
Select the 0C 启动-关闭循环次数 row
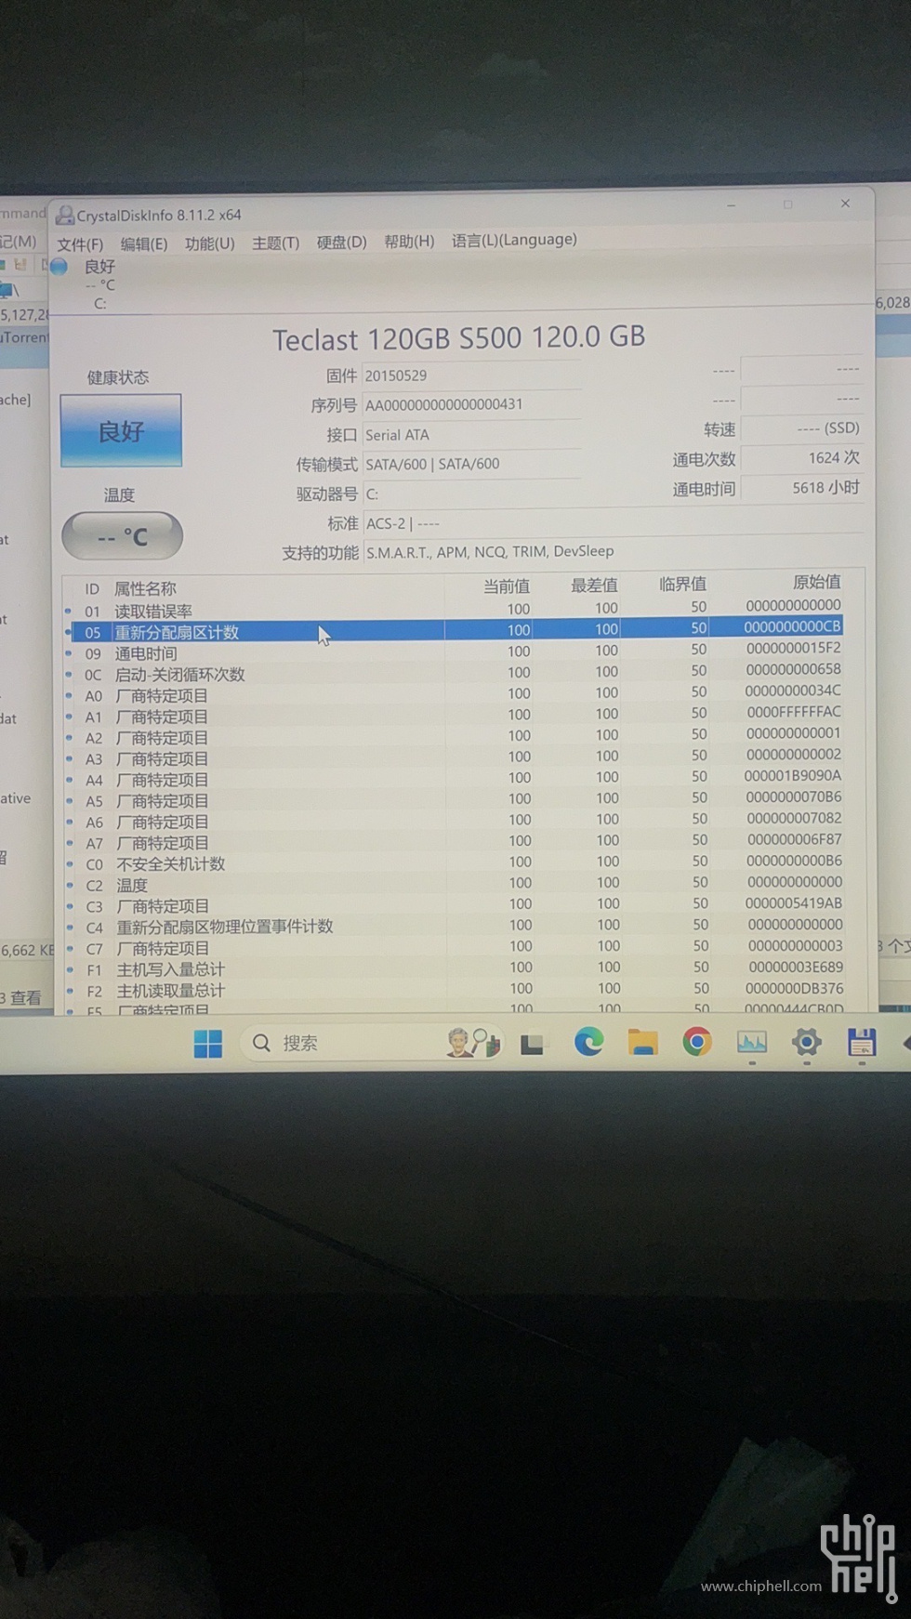click(x=455, y=673)
